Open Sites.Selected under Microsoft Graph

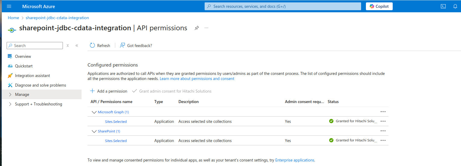(x=116, y=122)
